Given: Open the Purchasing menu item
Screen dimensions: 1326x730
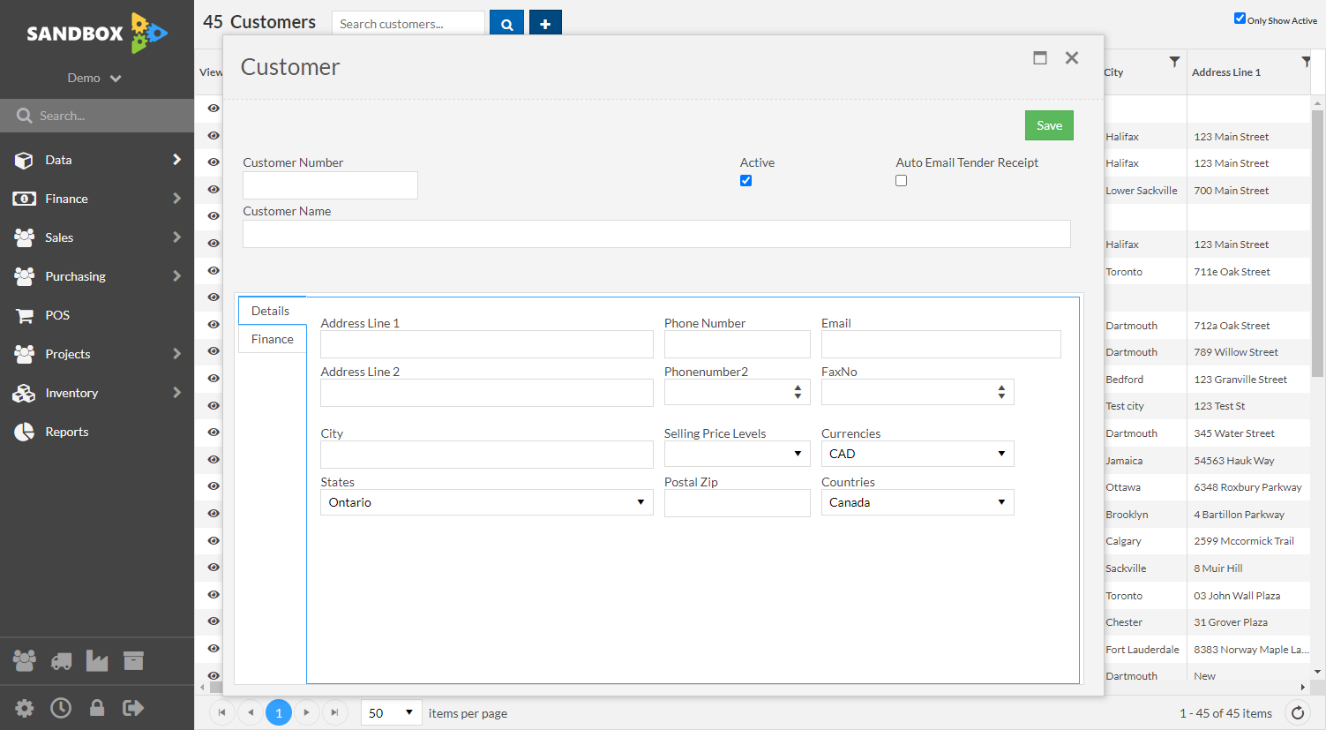Looking at the screenshot, I should 97,276.
